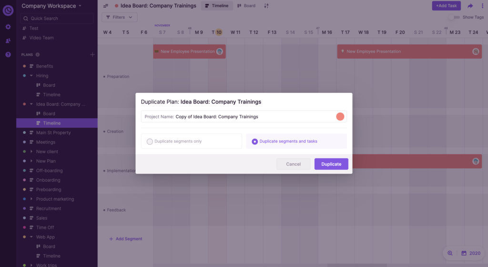Open the view settings sliders icon
The width and height of the screenshot is (488, 267).
266,6
